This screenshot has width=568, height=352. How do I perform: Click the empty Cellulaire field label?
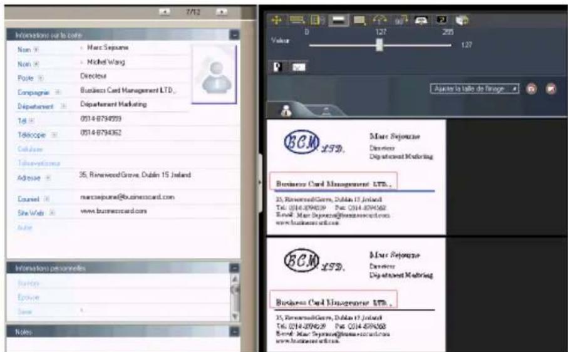tap(30, 149)
